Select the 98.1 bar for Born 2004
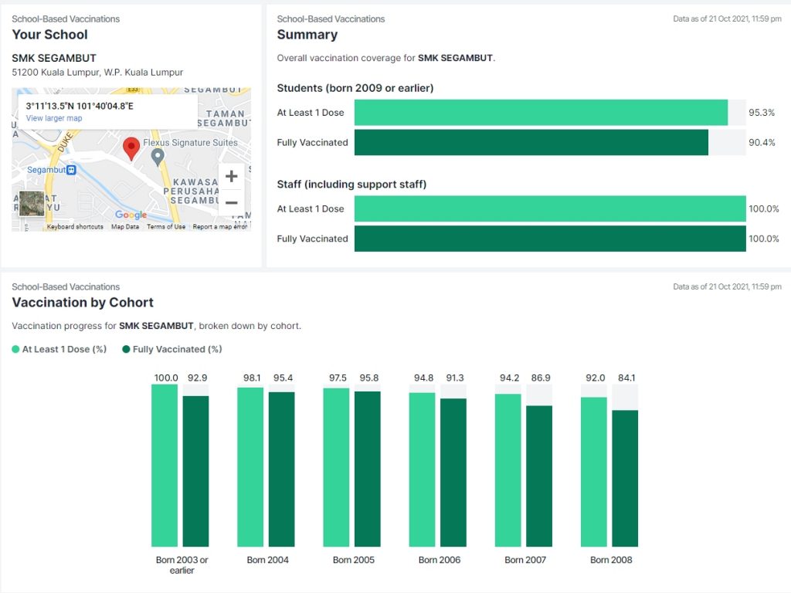Screen dimensions: 791x593 point(250,467)
